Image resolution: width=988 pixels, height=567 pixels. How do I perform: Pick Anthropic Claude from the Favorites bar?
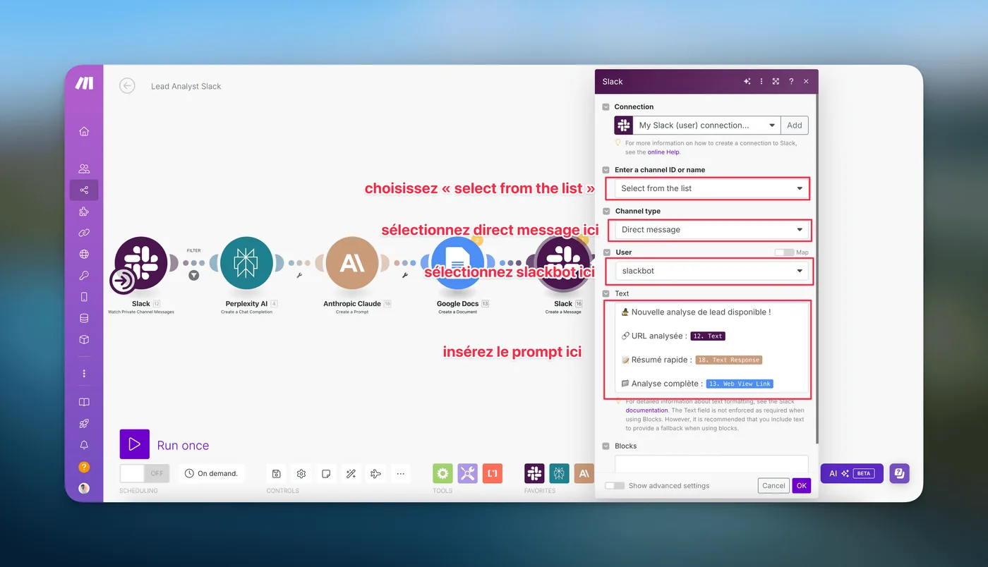[584, 473]
